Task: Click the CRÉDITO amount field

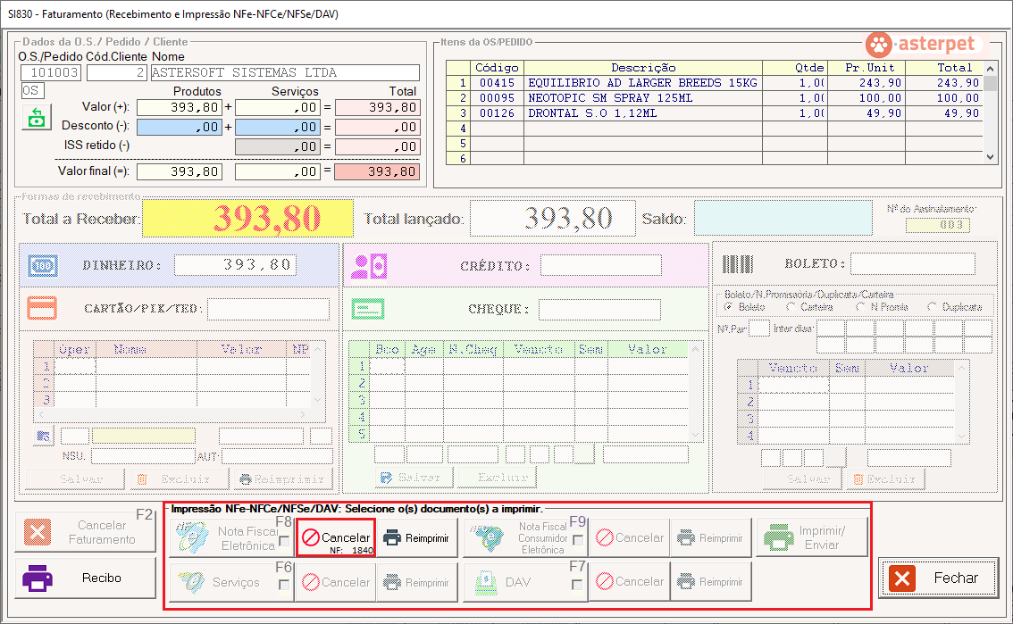Action: tap(601, 265)
